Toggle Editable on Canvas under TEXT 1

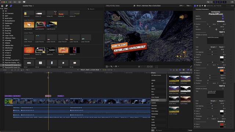click(x=223, y=35)
